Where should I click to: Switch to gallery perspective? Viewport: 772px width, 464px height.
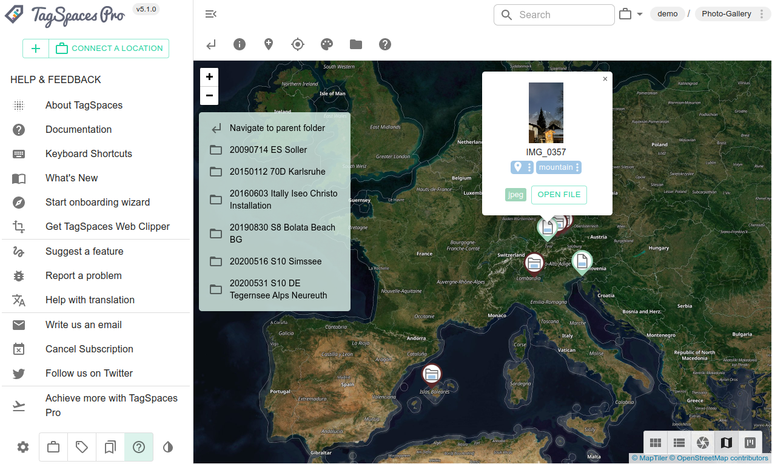pyautogui.click(x=703, y=443)
